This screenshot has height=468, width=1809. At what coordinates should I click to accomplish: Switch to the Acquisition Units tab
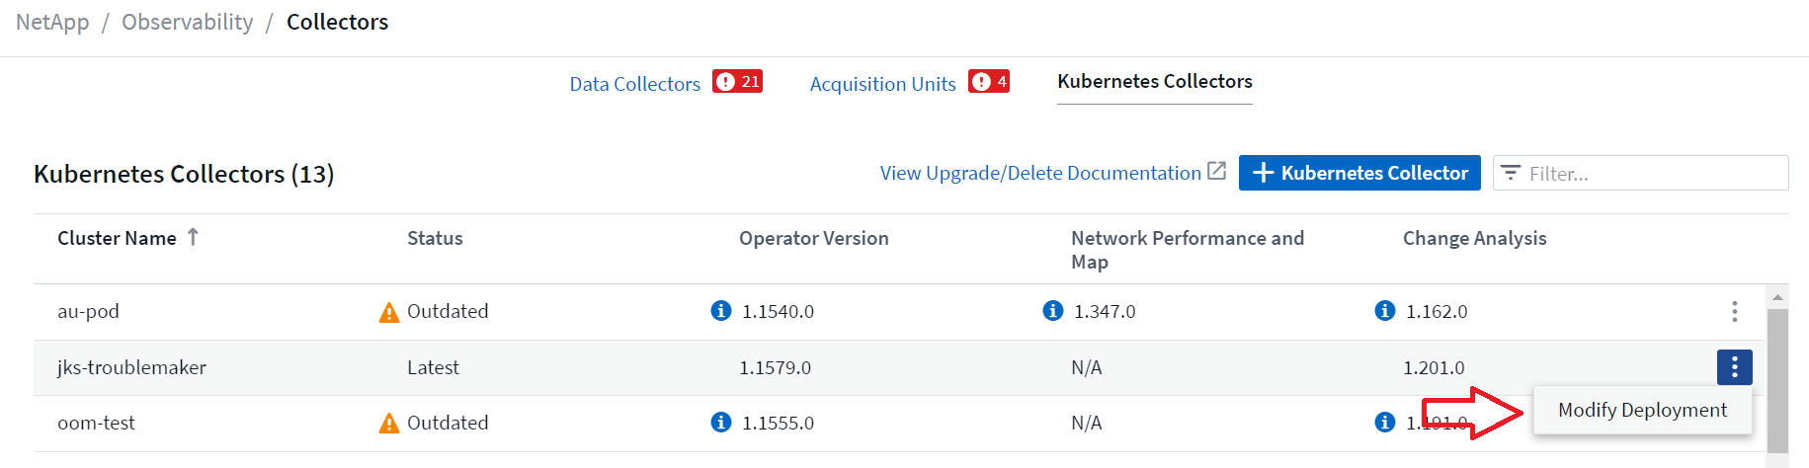click(882, 84)
